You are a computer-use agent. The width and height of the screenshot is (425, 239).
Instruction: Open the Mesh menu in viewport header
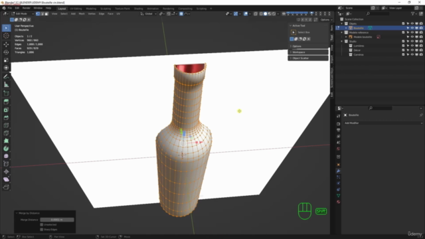click(x=82, y=13)
